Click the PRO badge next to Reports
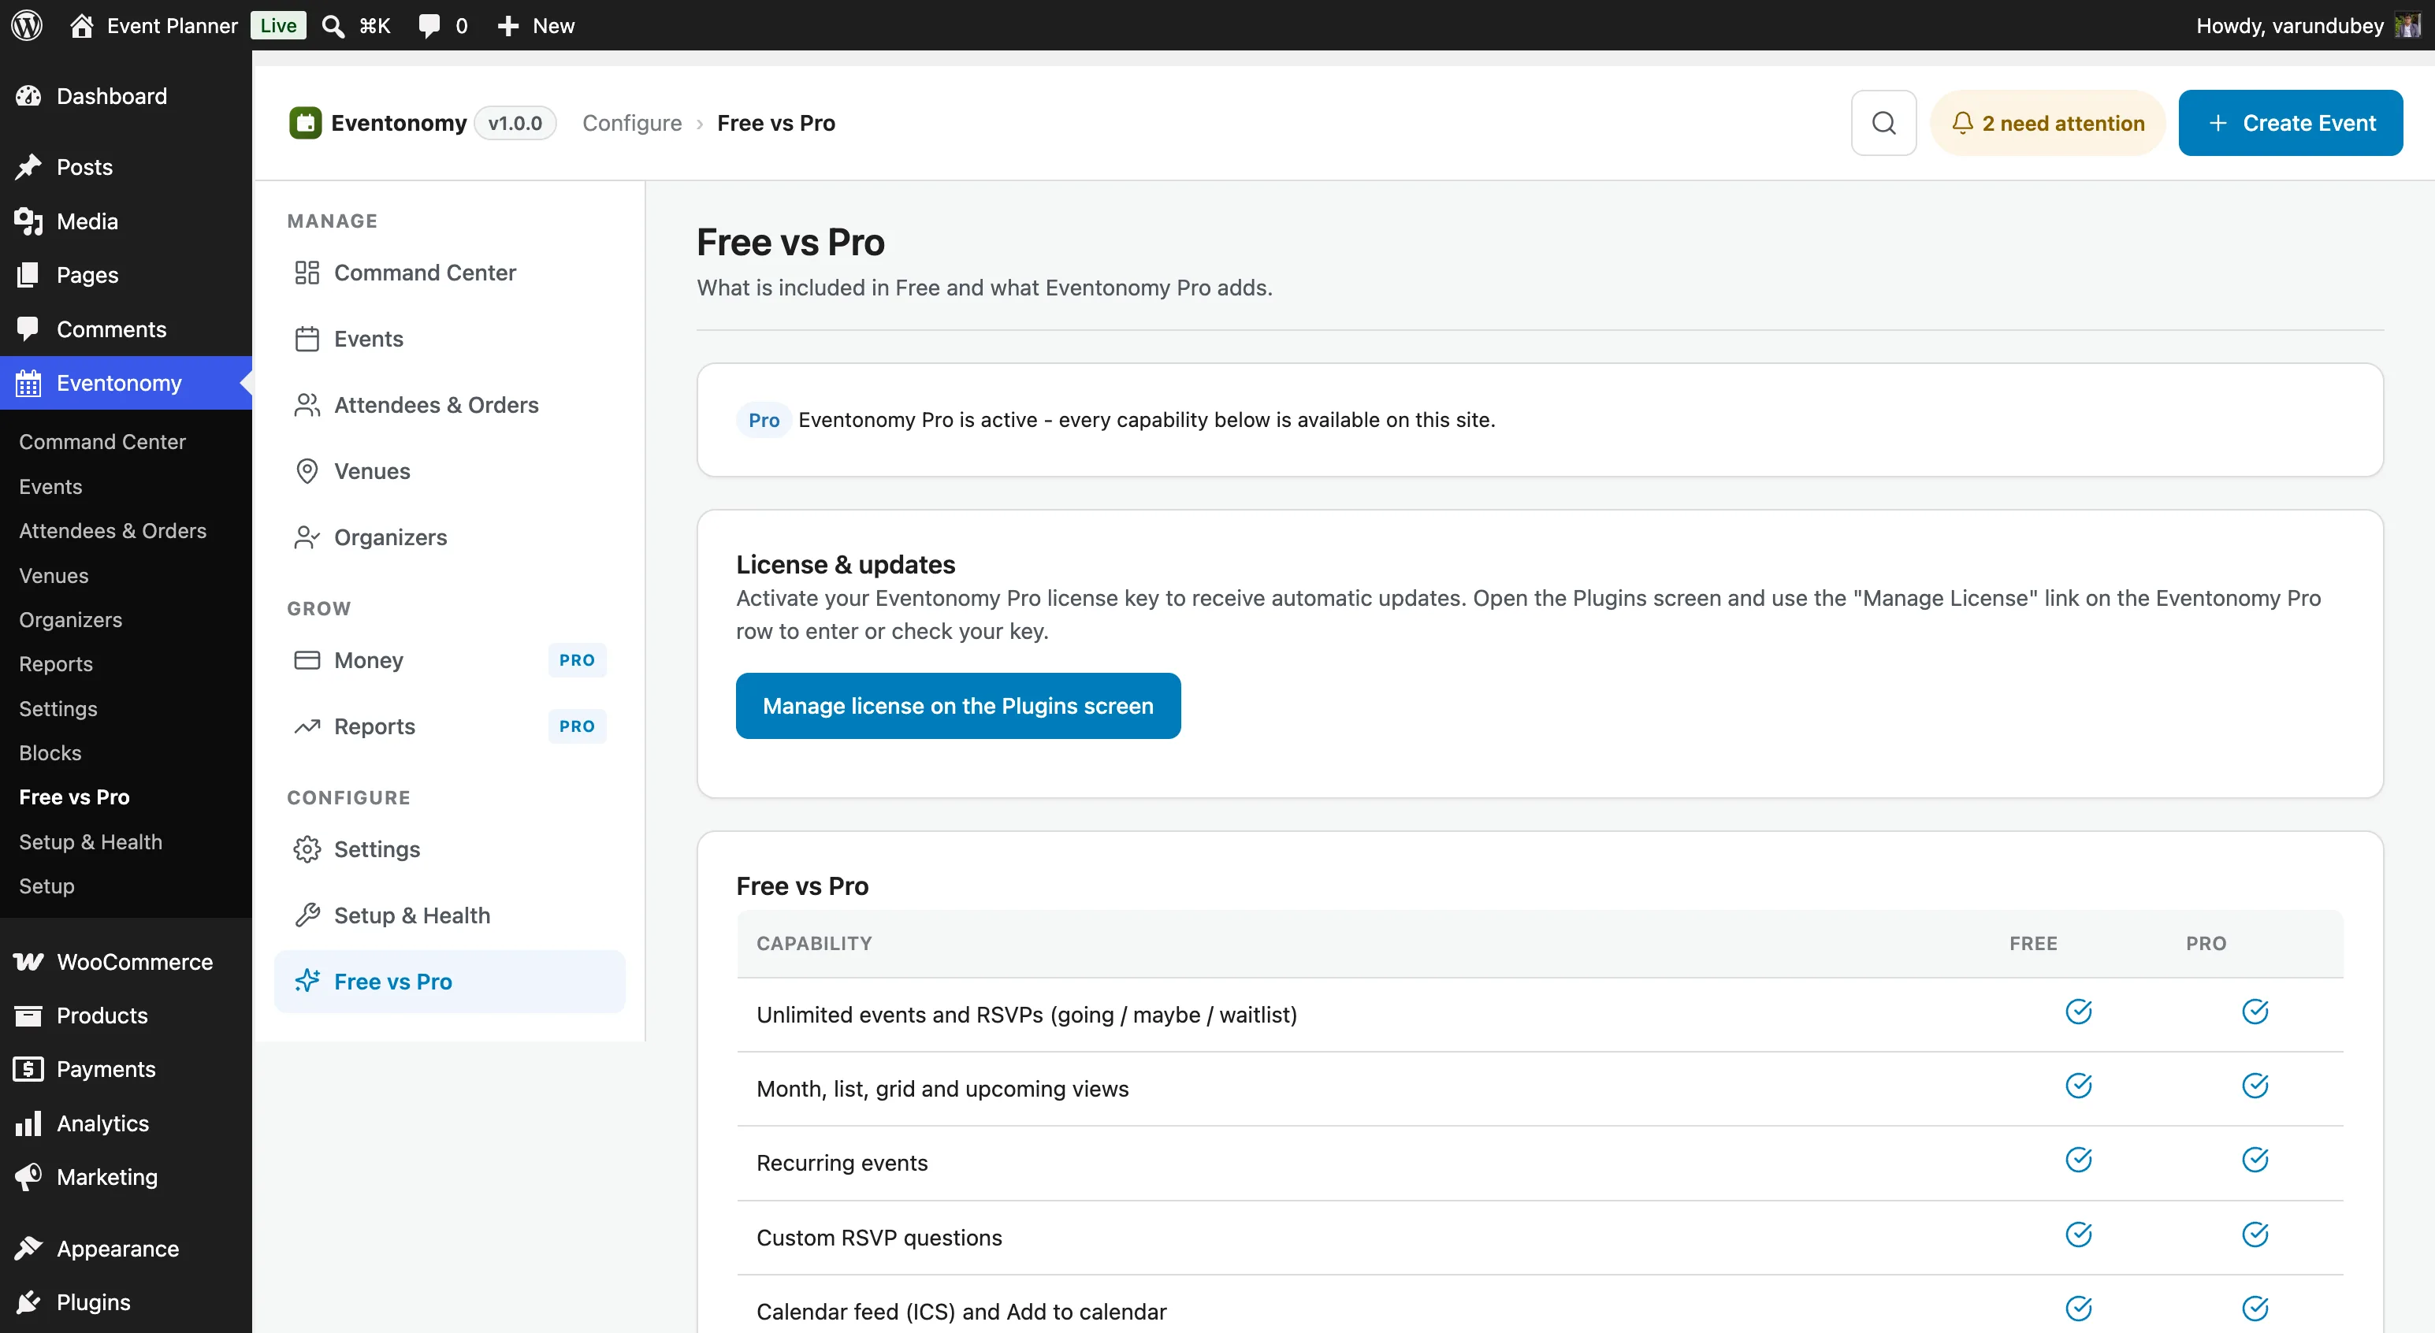Image resolution: width=2435 pixels, height=1333 pixels. pyautogui.click(x=577, y=726)
